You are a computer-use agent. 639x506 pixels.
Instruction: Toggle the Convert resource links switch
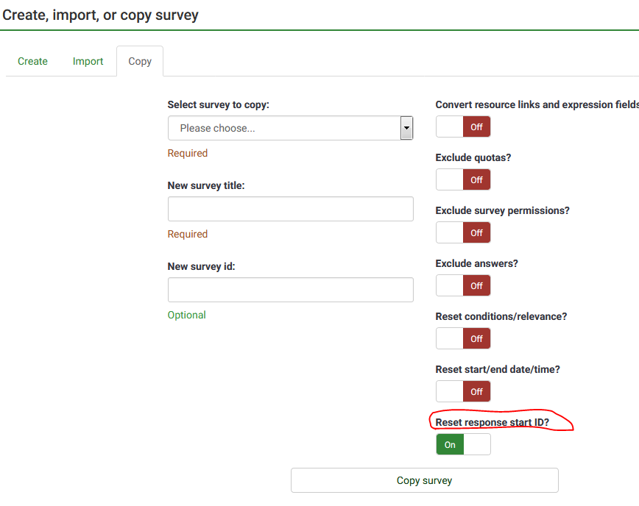pos(463,126)
